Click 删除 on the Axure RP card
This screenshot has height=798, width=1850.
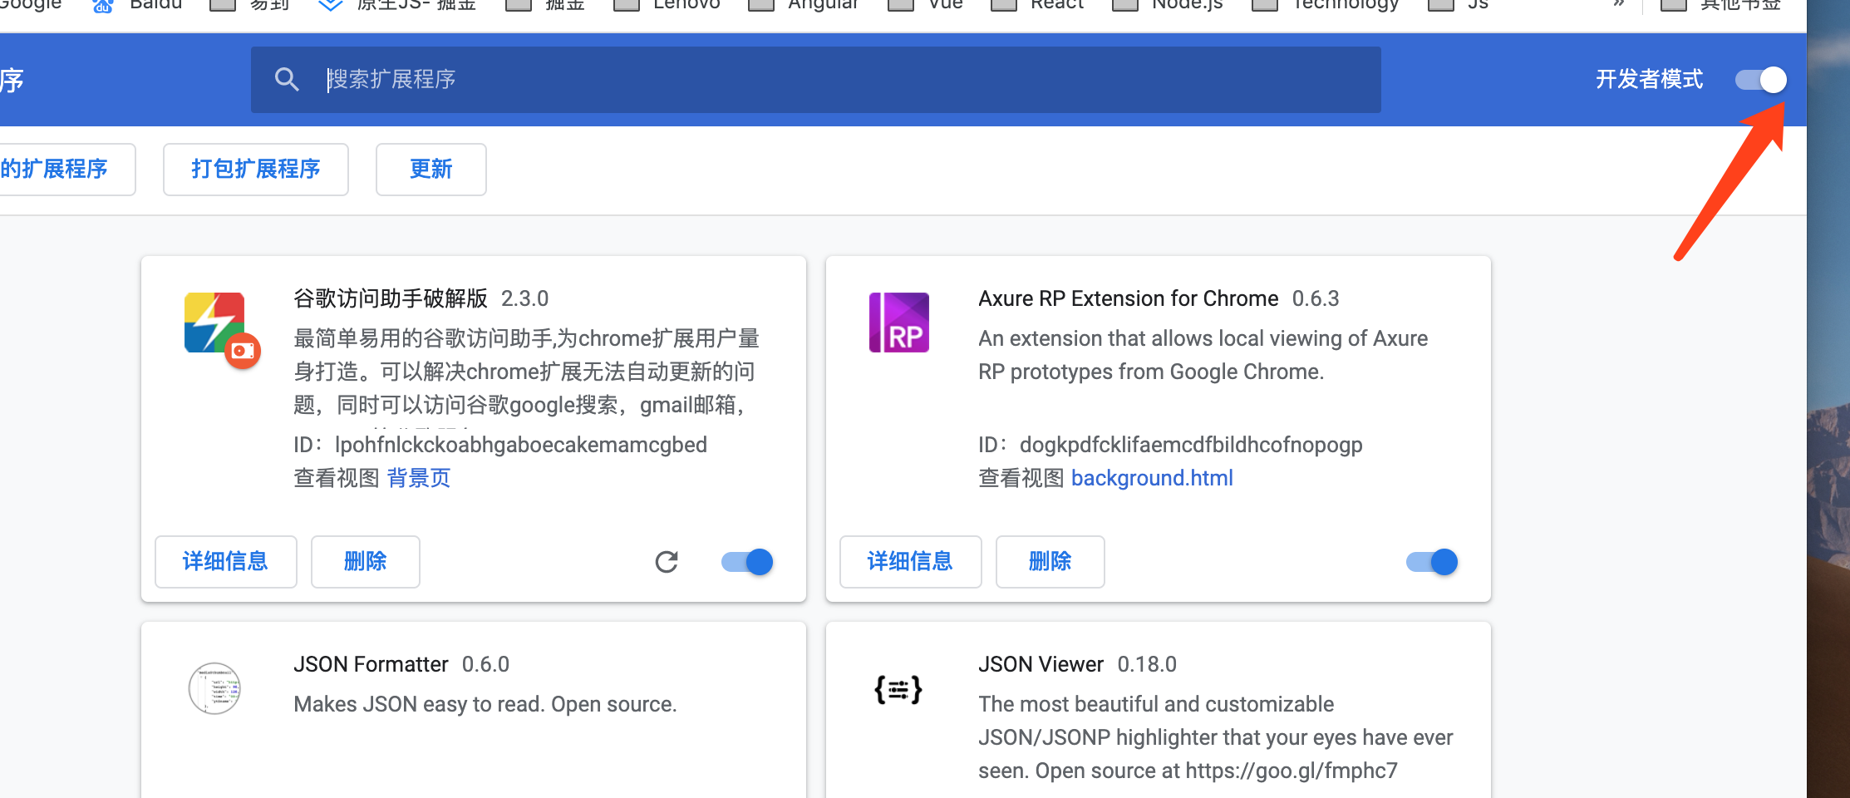pos(1050,562)
